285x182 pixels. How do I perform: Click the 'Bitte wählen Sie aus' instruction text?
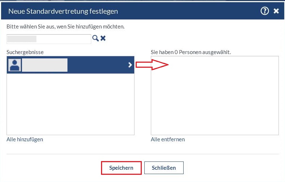point(66,27)
